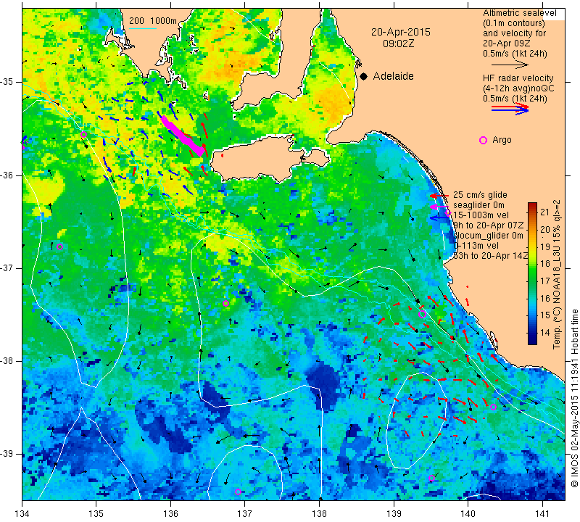Click the '(0.1m contours)' legend text
Screen dimensions: 580x522
coord(513,23)
